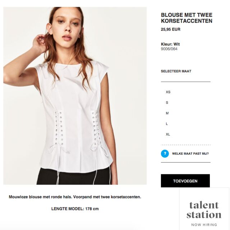The height and width of the screenshot is (230, 230).
Task: Click the TOEVOEGEN button
Action: [185, 181]
